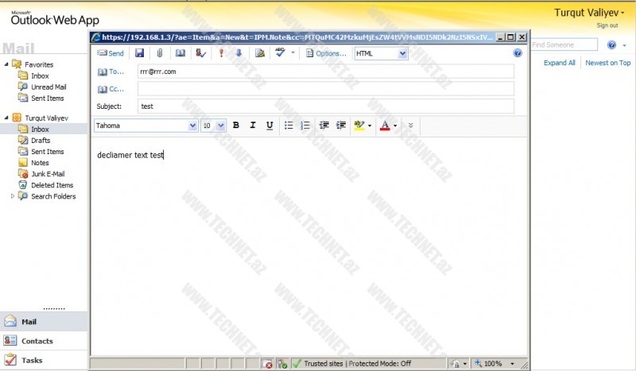Click the Save floppy disk icon
Screen dimensions: 636x371
click(140, 53)
